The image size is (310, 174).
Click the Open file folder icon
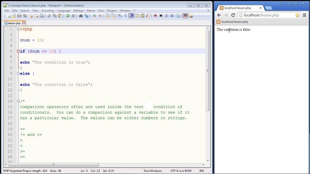tap(14, 16)
